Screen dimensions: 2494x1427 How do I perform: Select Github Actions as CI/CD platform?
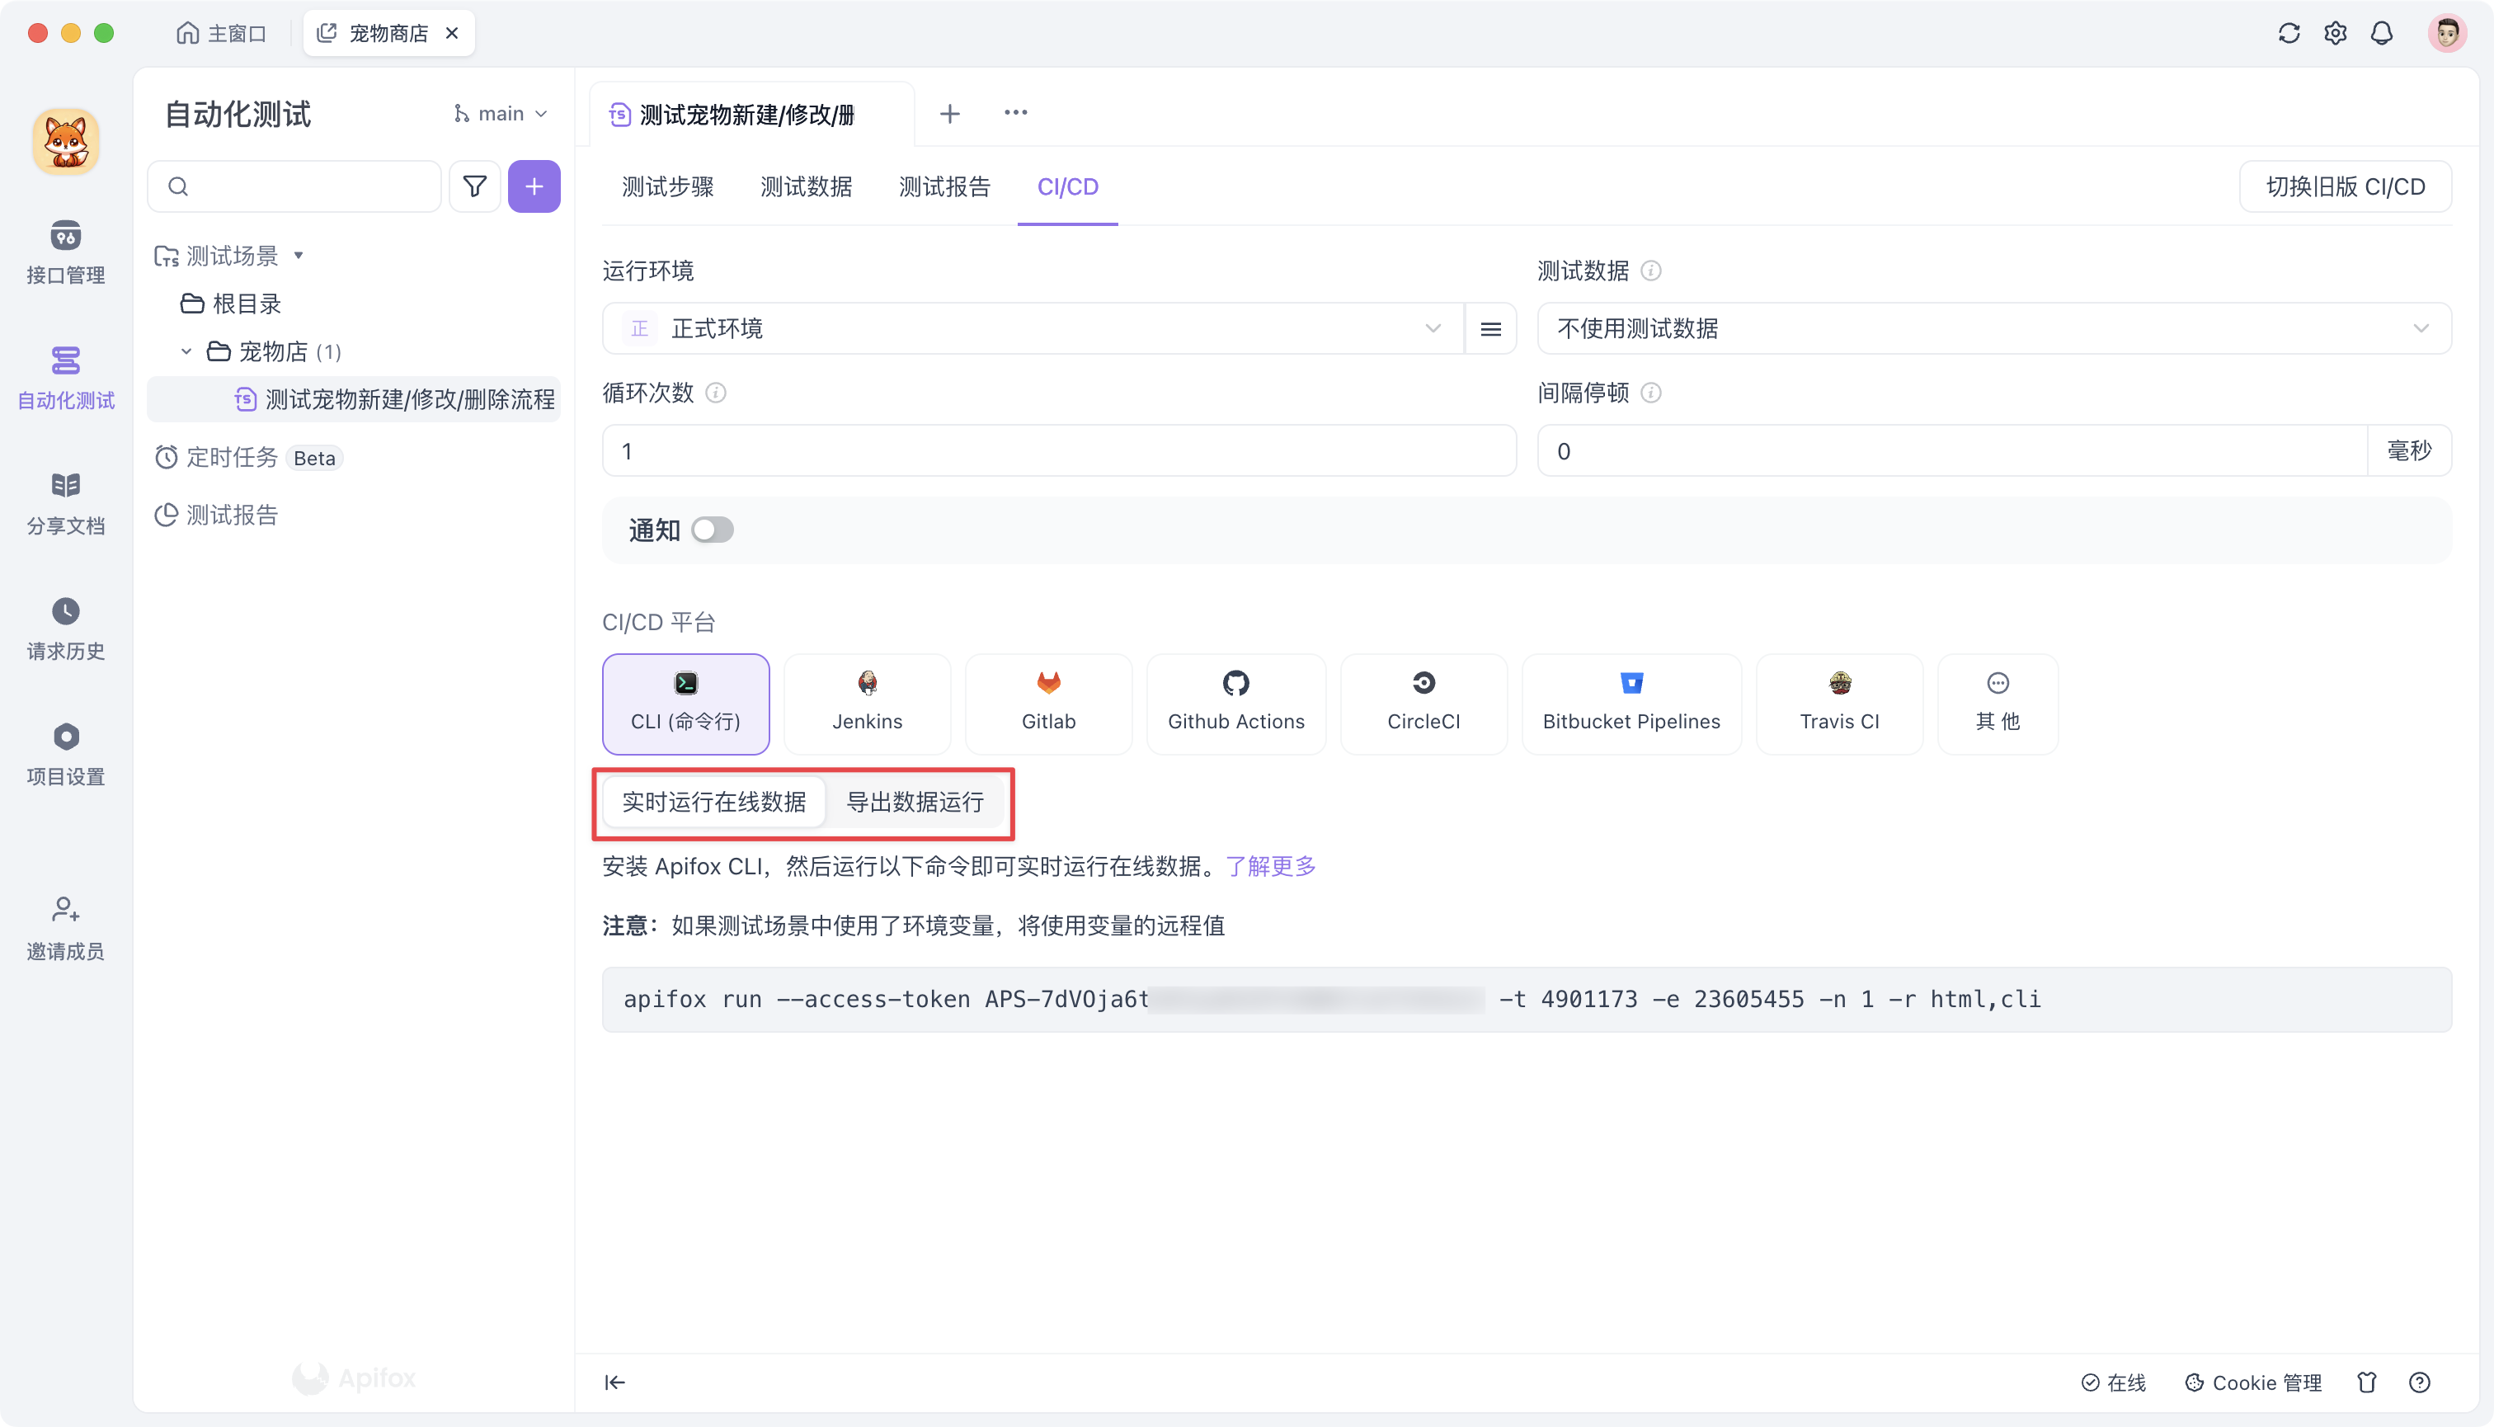point(1235,703)
